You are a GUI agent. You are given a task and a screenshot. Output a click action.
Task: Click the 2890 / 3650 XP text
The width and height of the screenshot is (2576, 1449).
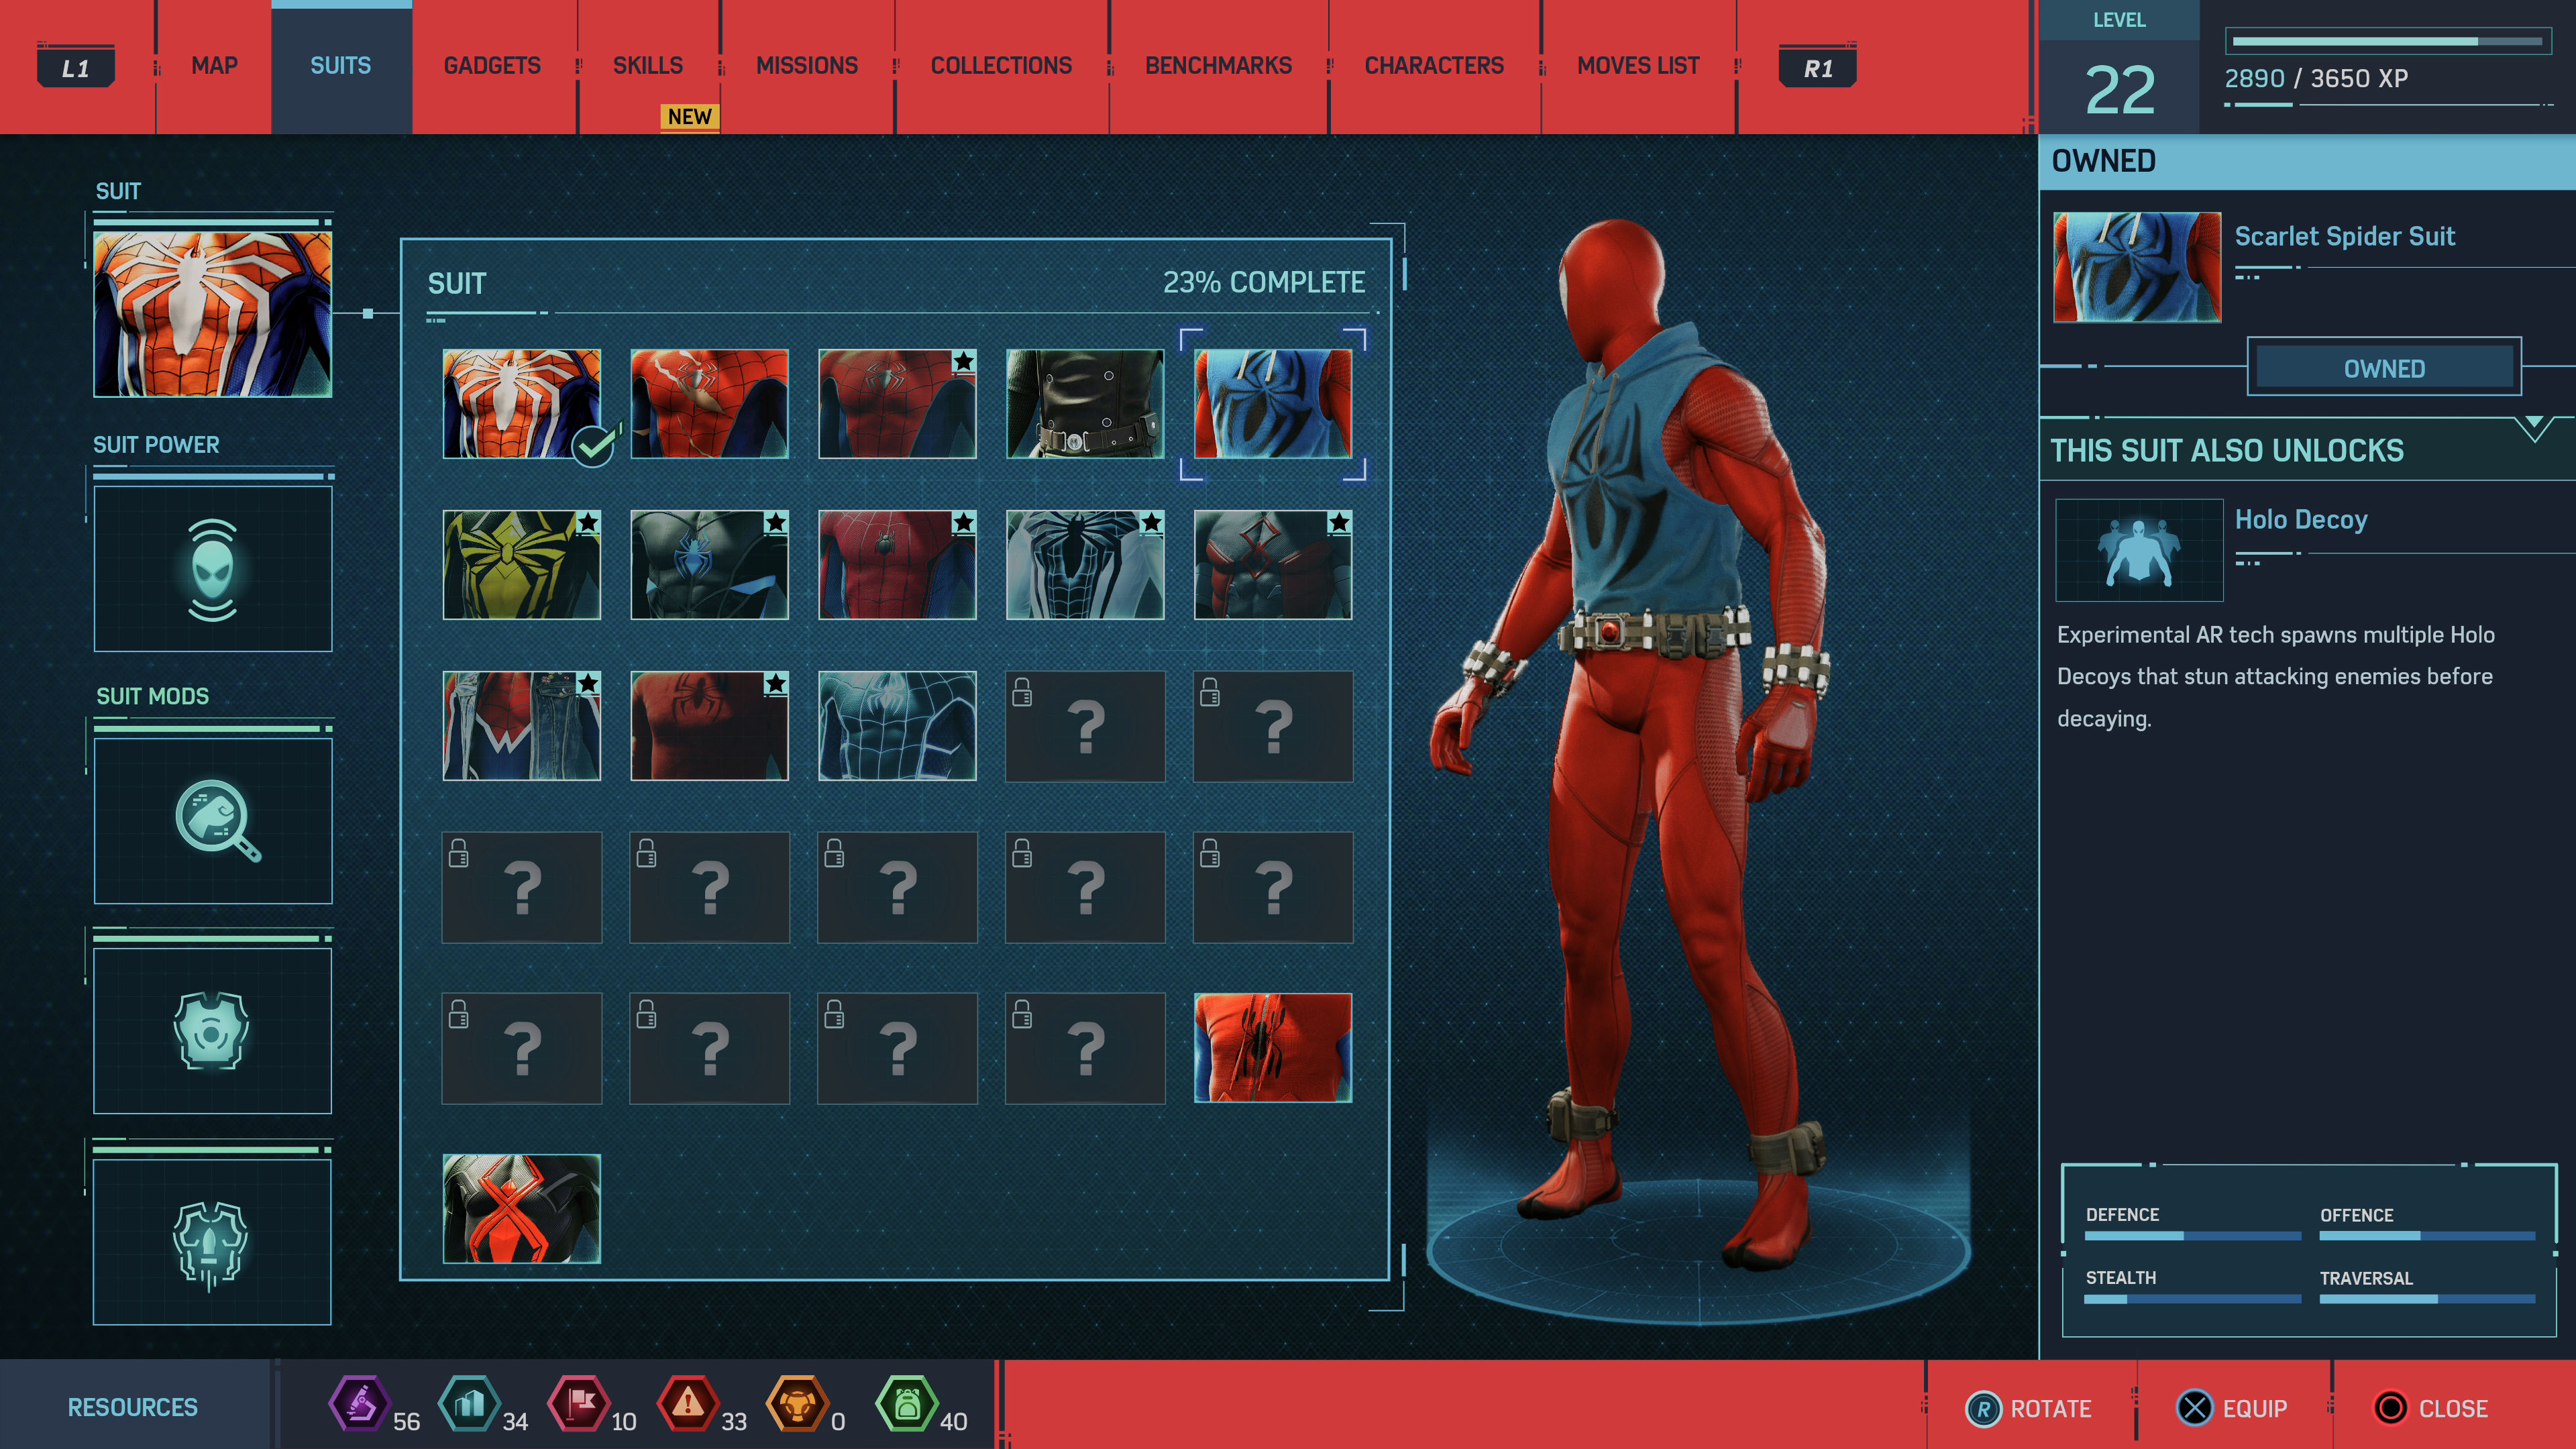tap(2316, 78)
